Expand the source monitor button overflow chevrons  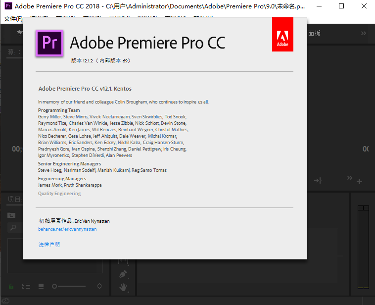pyautogui.click(x=350, y=178)
